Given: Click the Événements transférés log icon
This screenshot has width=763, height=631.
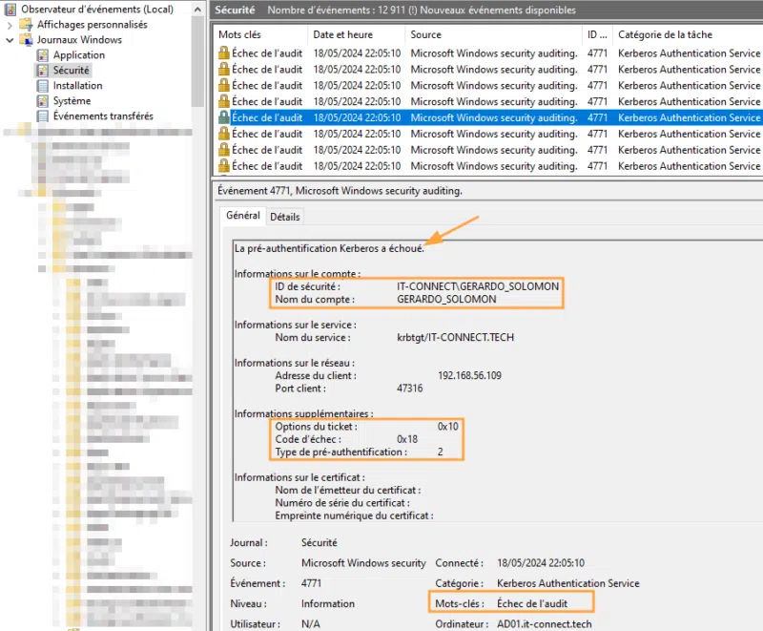Looking at the screenshot, I should coord(43,116).
